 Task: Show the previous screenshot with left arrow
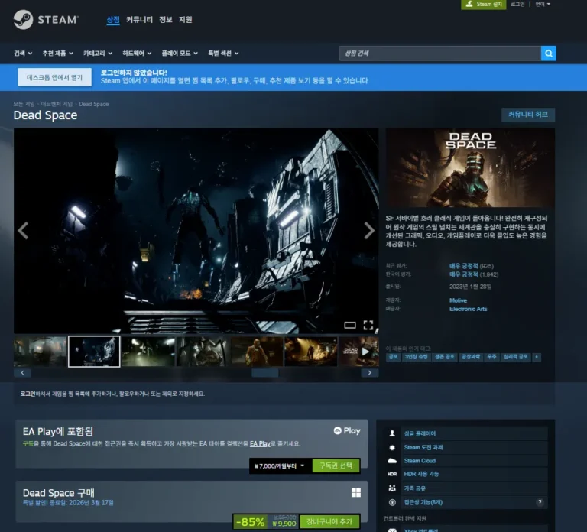[x=23, y=231]
